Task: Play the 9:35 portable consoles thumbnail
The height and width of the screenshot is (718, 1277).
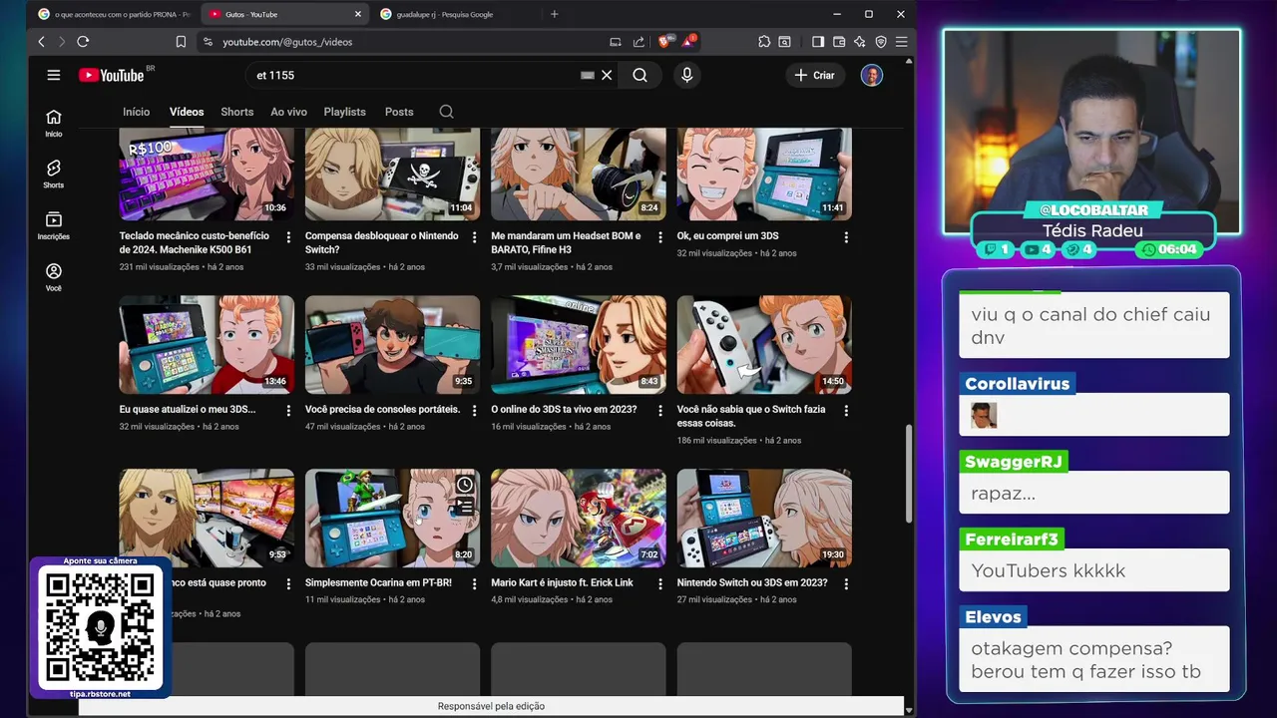Action: [392, 344]
